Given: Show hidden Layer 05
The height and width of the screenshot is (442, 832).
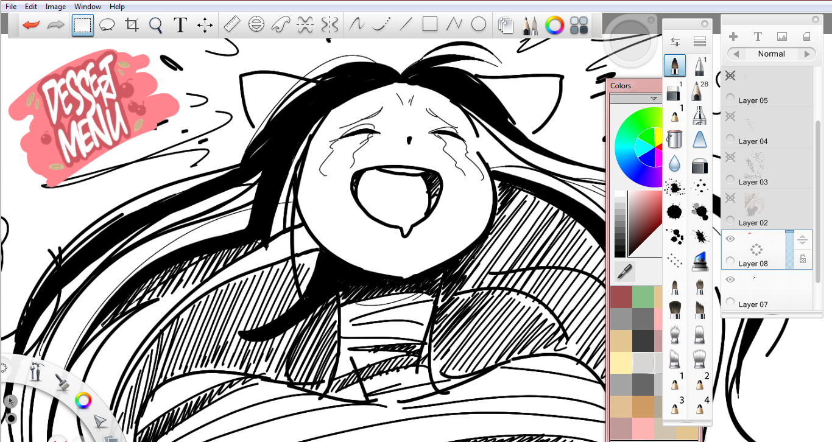Looking at the screenshot, I should click(x=731, y=76).
